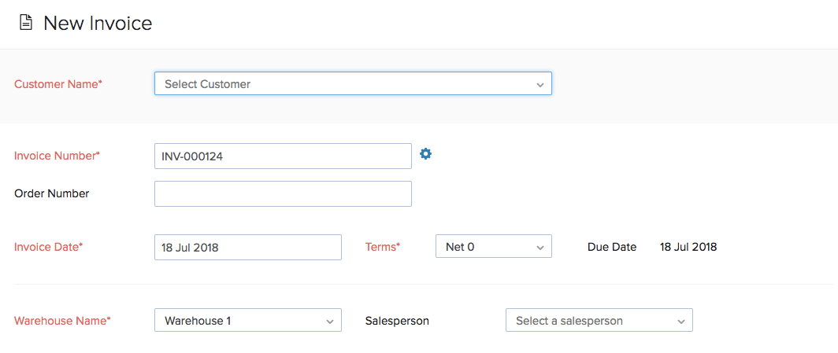Select the Order Number label
Image resolution: width=838 pixels, height=353 pixels.
(x=52, y=193)
